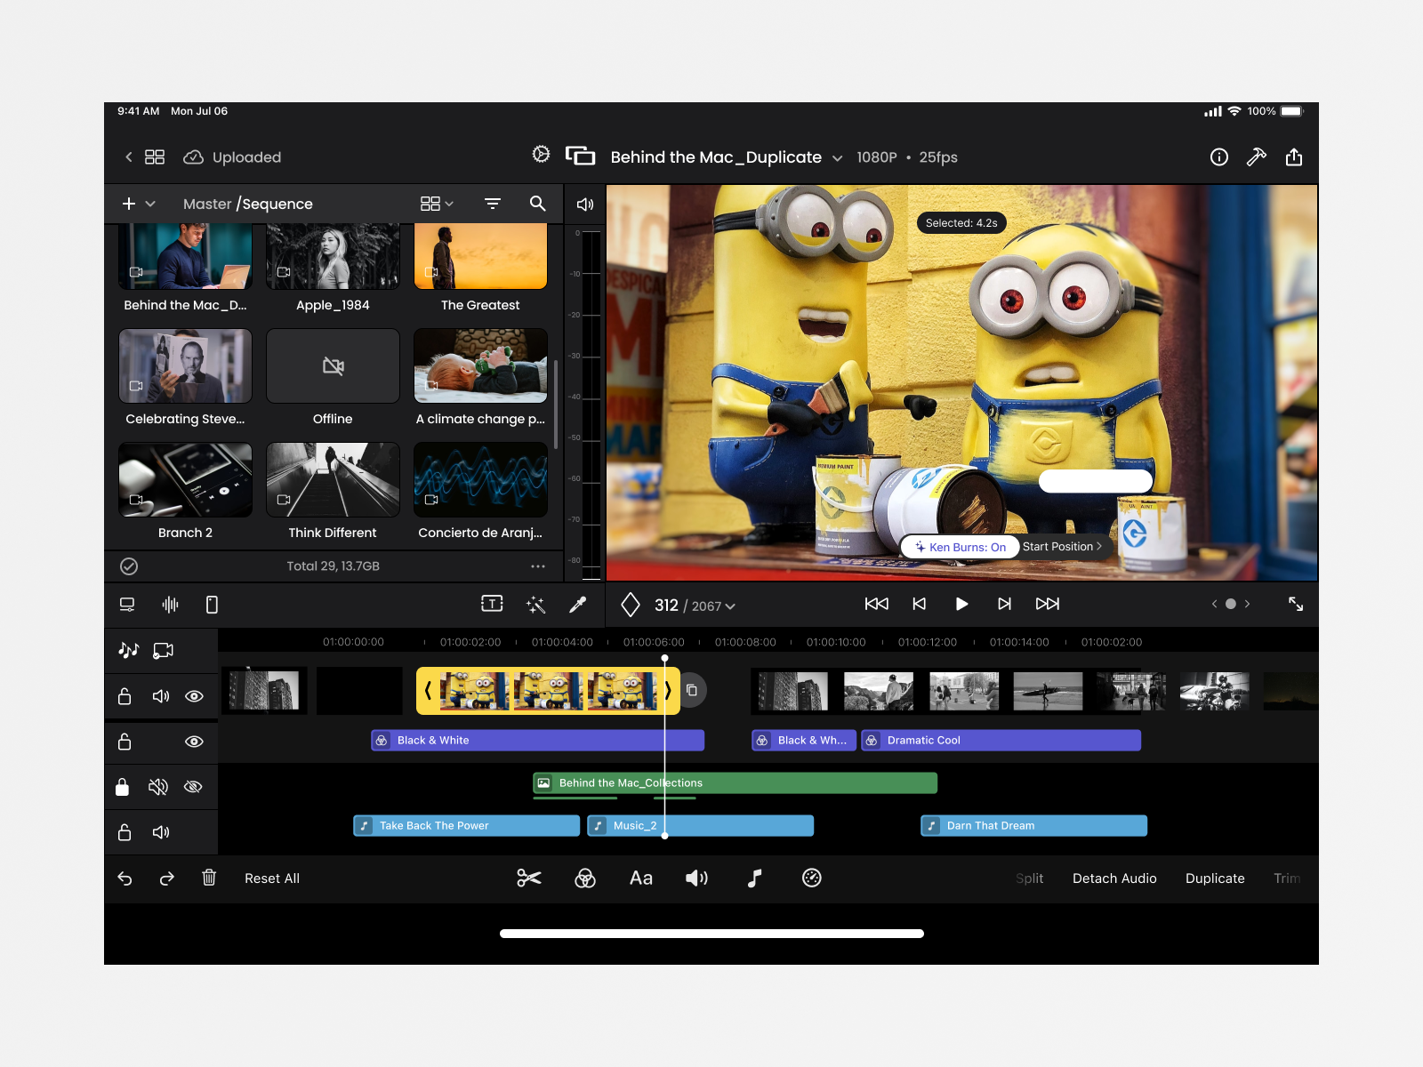
Task: Click previous keyframe chevron
Action: [x=1214, y=604]
